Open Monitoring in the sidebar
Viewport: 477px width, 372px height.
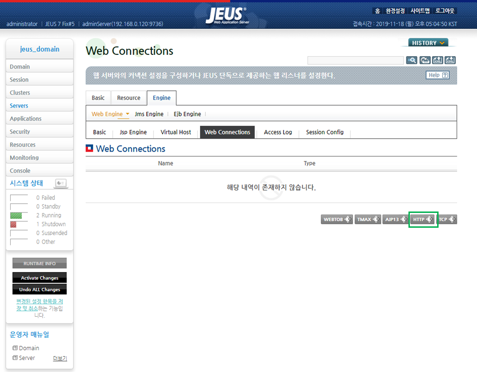39,158
